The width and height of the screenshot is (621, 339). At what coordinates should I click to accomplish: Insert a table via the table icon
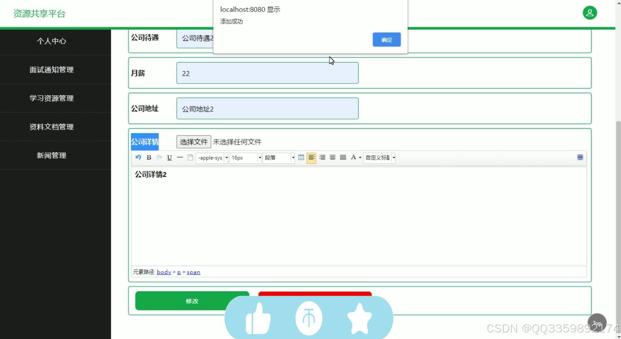301,157
